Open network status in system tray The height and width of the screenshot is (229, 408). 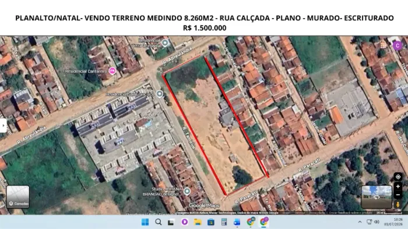point(369,222)
